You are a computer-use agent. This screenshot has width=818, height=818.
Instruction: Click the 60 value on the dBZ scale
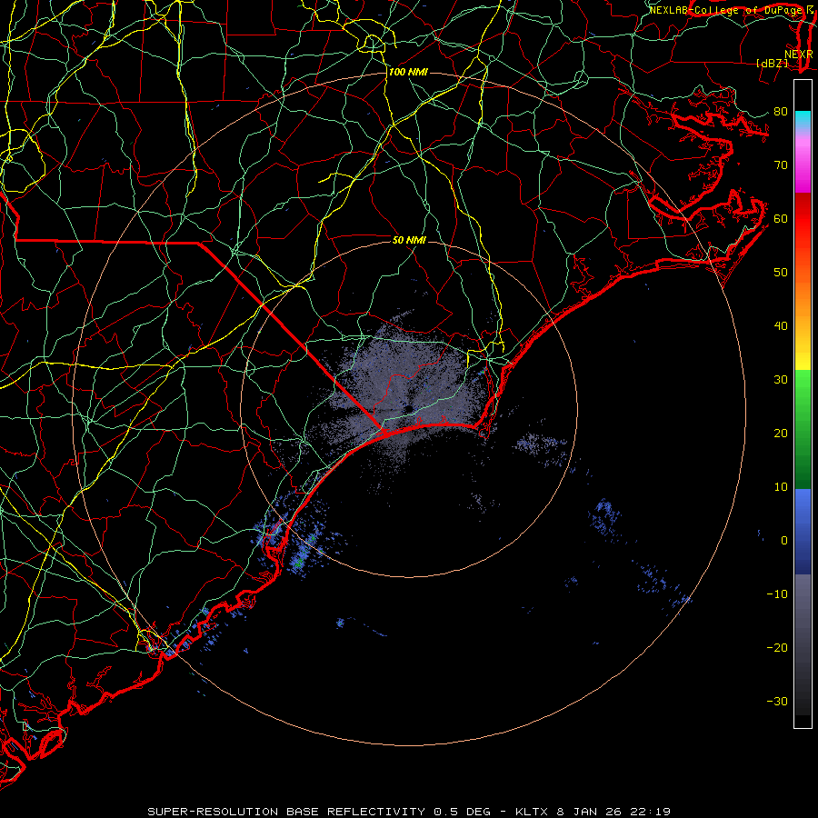781,218
